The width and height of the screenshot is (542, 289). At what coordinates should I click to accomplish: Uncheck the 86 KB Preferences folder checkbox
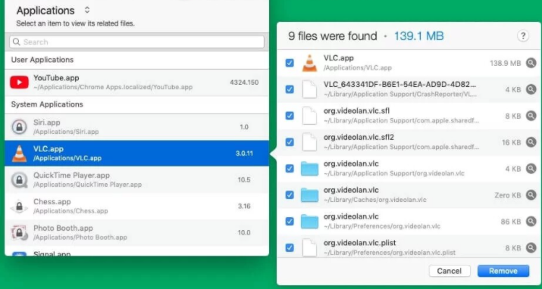[290, 222]
